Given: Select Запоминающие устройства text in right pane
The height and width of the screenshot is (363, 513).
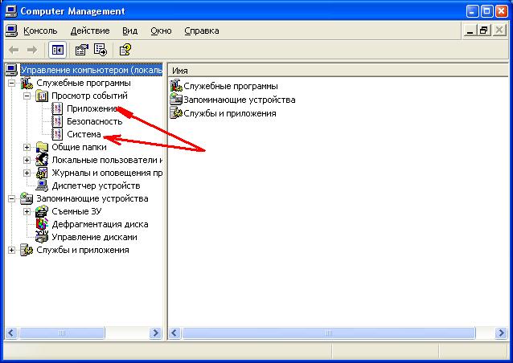Looking at the screenshot, I should tap(239, 100).
